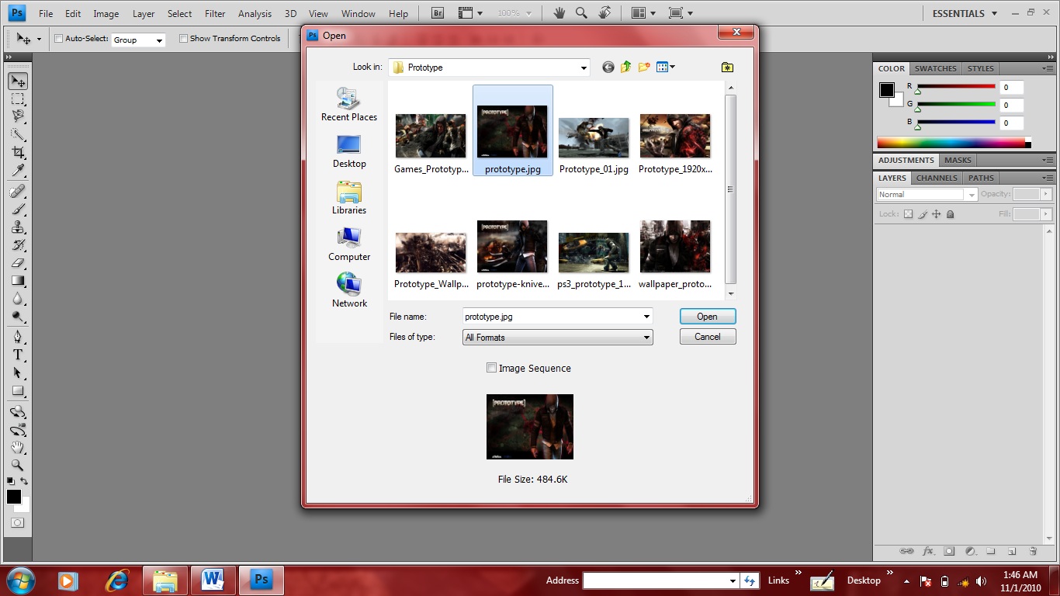Select the Rectangular Marquee tool
The height and width of the screenshot is (596, 1060).
pyautogui.click(x=17, y=99)
